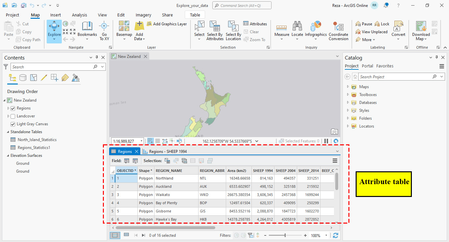Switch to the Analysis ribbon tab
Image resolution: width=449 pixels, height=242 pixels.
coord(79,15)
